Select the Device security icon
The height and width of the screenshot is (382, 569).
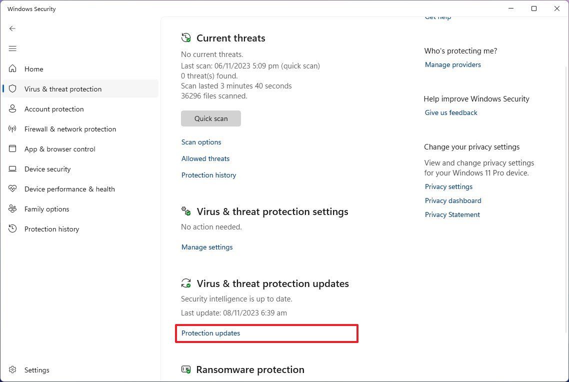click(x=12, y=169)
